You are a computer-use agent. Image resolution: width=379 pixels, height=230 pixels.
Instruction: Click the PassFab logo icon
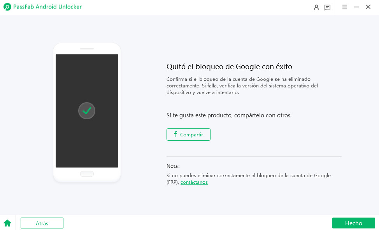[7, 7]
